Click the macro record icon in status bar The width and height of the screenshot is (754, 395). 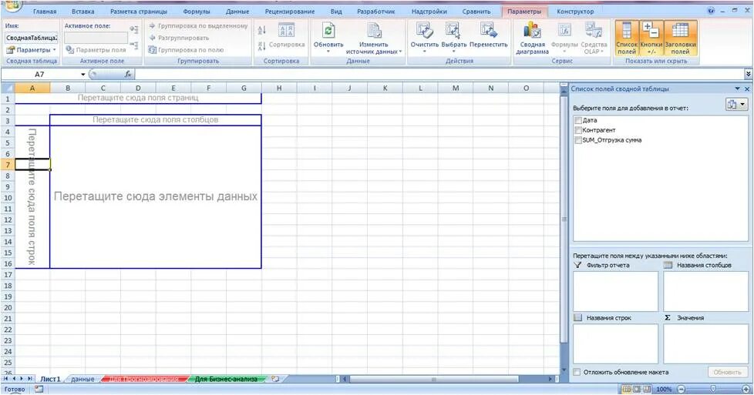pos(39,390)
